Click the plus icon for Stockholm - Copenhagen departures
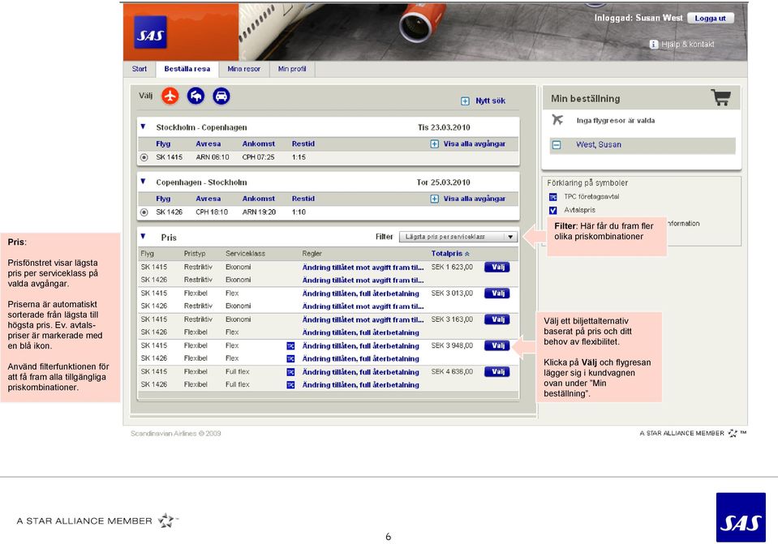The height and width of the screenshot is (544, 778). pos(435,143)
